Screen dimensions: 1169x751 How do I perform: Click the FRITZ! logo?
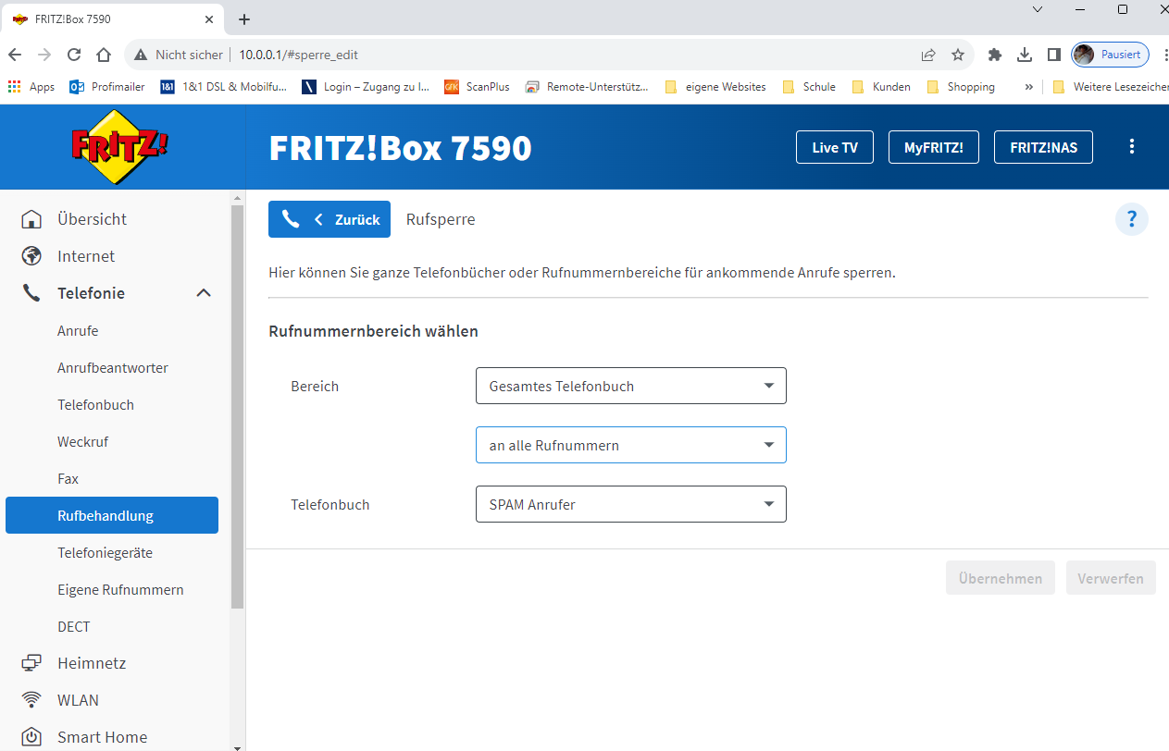tap(120, 147)
